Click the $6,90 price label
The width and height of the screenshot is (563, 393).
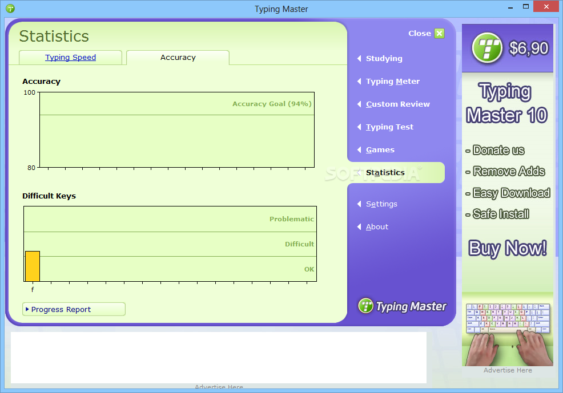[x=529, y=48]
